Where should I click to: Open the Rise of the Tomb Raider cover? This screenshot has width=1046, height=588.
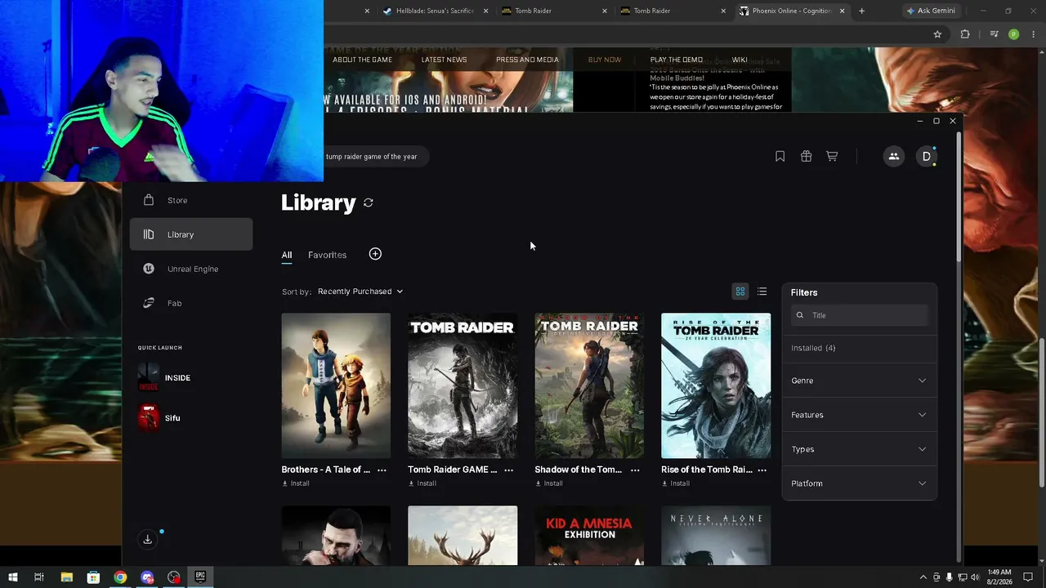716,385
